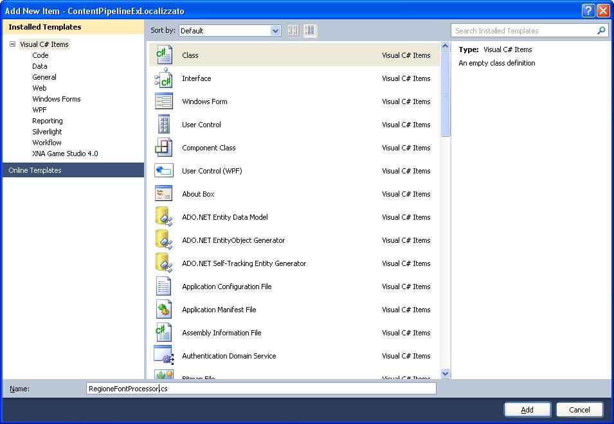Switch to Installed Templates section
The width and height of the screenshot is (614, 424).
pos(73,27)
